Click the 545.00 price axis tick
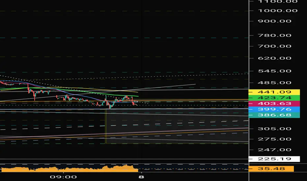Screen dimensions: 307x181 pyautogui.click(x=274, y=71)
